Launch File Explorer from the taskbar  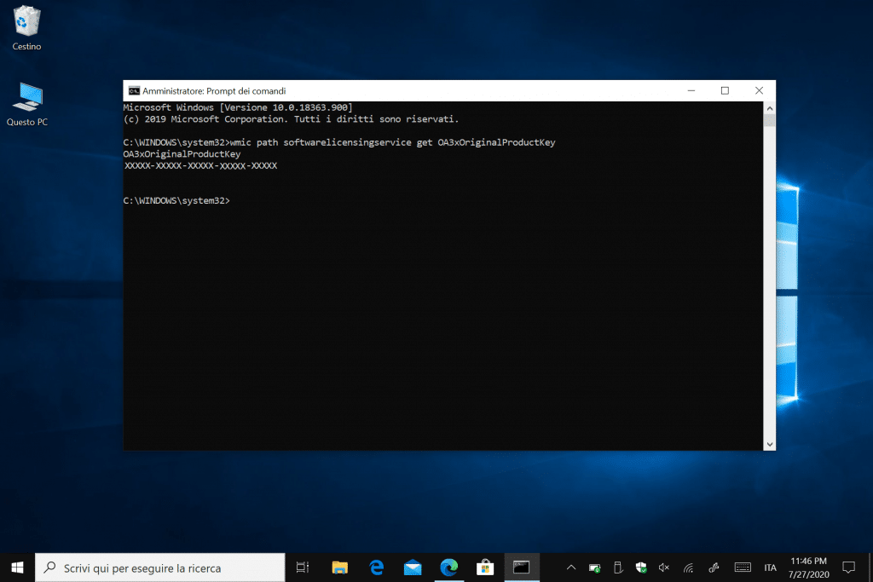coord(339,567)
